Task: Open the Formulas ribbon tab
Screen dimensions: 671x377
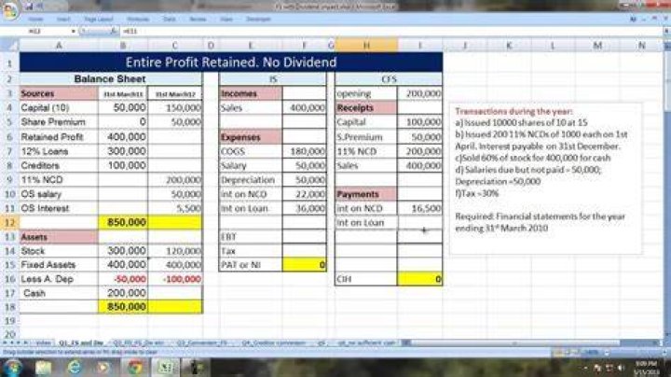Action: [x=138, y=20]
